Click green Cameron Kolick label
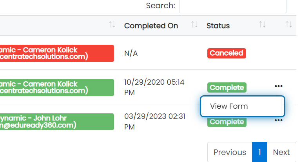The image size is (301, 162). [x=57, y=87]
